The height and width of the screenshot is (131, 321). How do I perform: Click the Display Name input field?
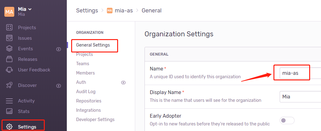click(x=300, y=97)
